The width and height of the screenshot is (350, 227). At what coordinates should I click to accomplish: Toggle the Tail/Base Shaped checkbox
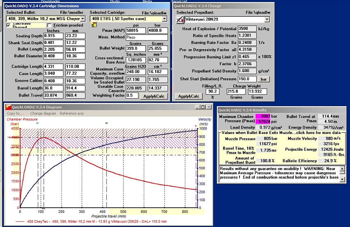8,25
